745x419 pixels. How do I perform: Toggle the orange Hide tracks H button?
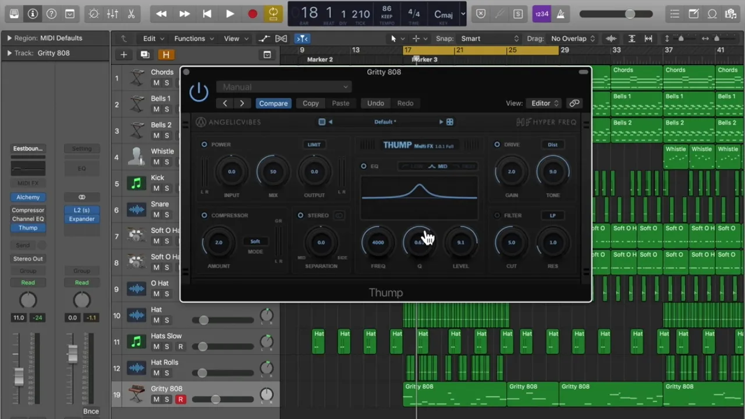(166, 55)
